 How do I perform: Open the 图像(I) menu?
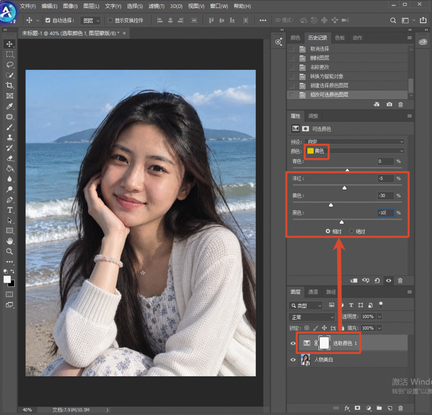pos(70,6)
